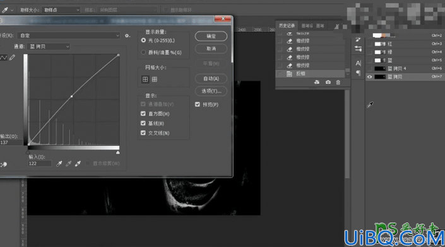Open the sample size 取样点 dropdown
This screenshot has height=247, width=445.
(61, 10)
